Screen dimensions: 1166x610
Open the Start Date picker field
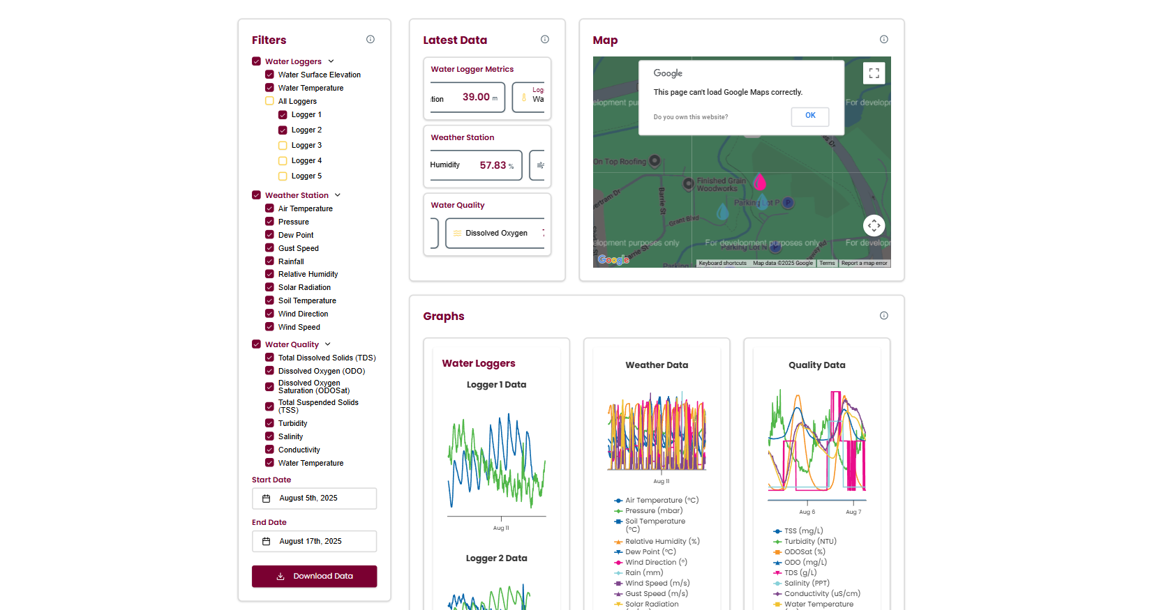(x=314, y=498)
